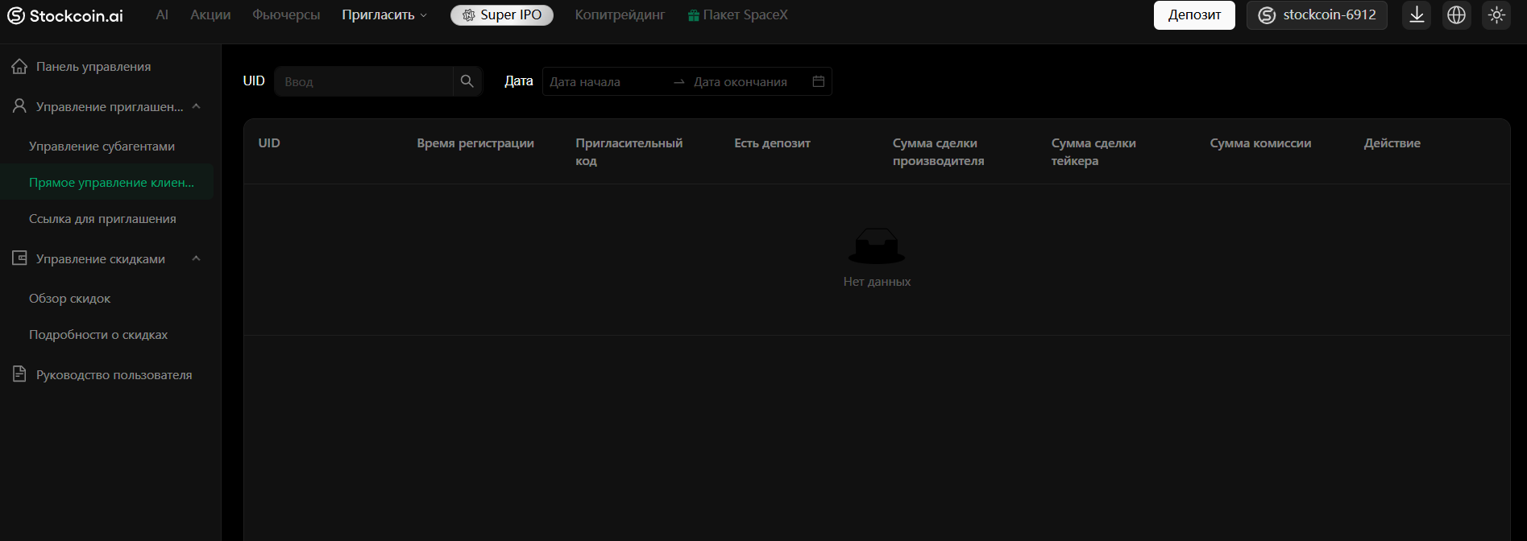
Task: Open Управление субагентами
Action: [x=102, y=147]
